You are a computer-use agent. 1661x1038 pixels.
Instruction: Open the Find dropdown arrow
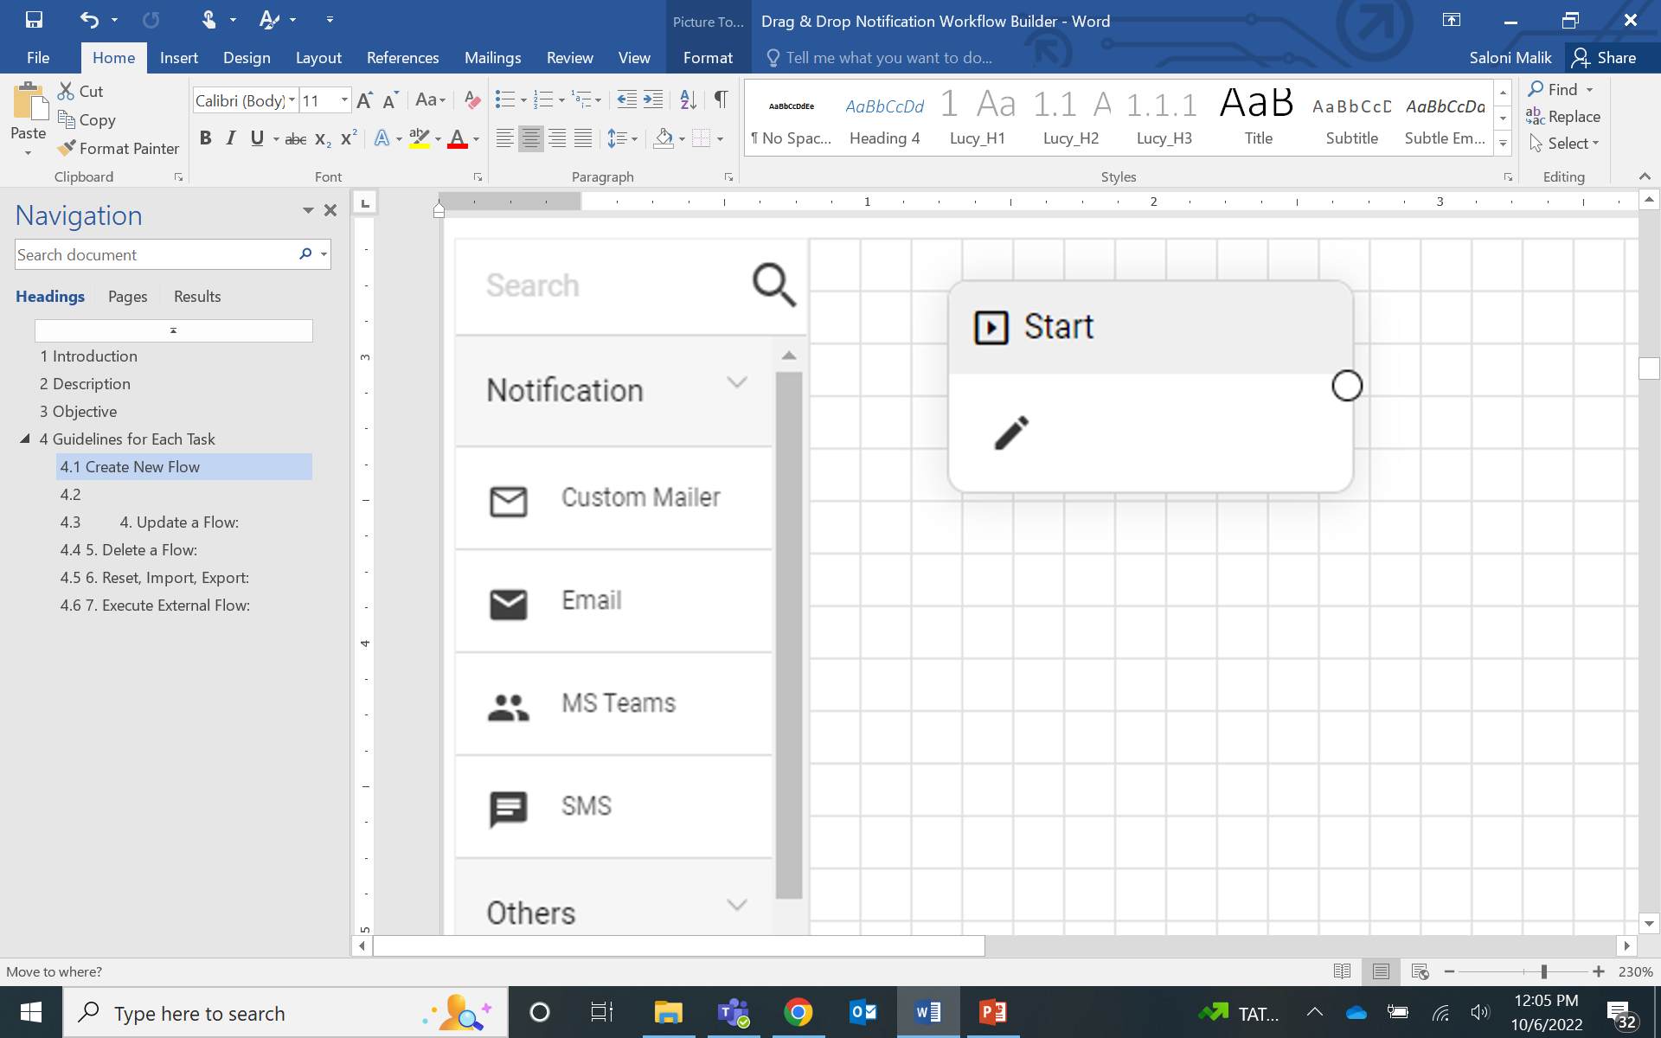point(1589,89)
